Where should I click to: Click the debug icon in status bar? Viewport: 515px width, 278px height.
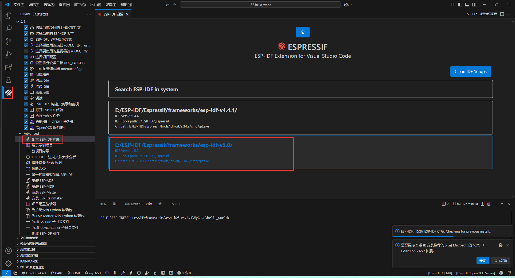coord(147,273)
